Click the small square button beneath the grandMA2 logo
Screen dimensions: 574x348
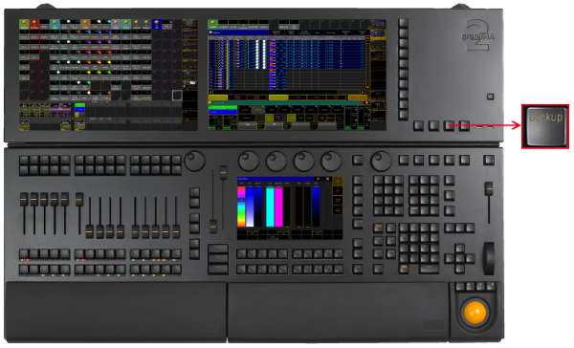tap(490, 97)
